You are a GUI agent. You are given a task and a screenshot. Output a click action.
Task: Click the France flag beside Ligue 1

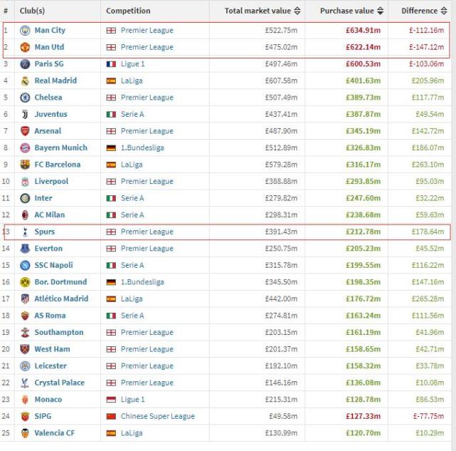click(111, 64)
